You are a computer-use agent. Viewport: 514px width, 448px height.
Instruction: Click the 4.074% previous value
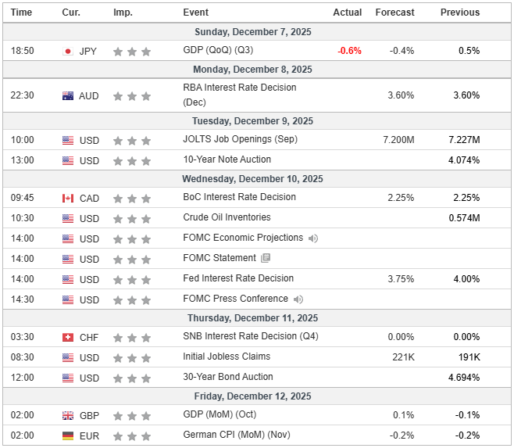point(464,160)
